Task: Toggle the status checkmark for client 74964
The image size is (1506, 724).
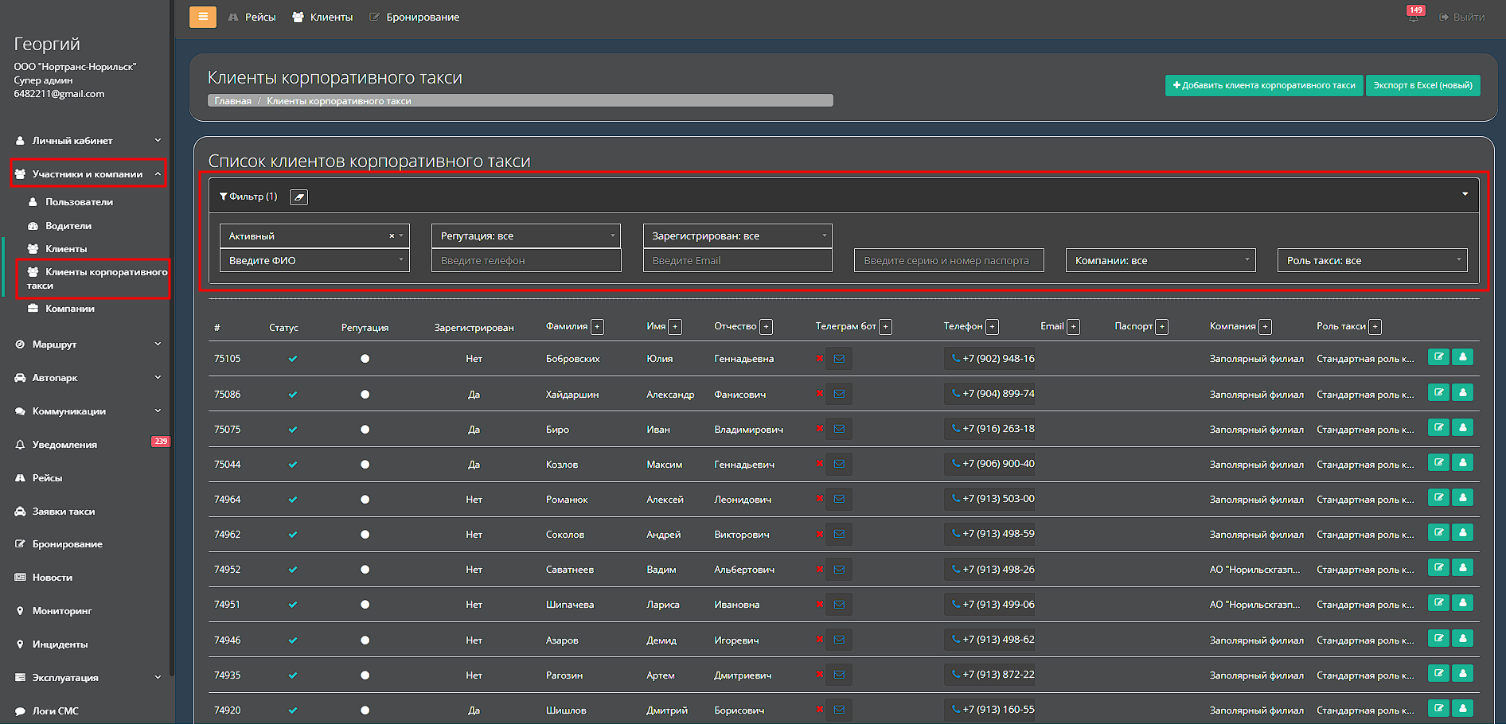Action: click(x=293, y=500)
